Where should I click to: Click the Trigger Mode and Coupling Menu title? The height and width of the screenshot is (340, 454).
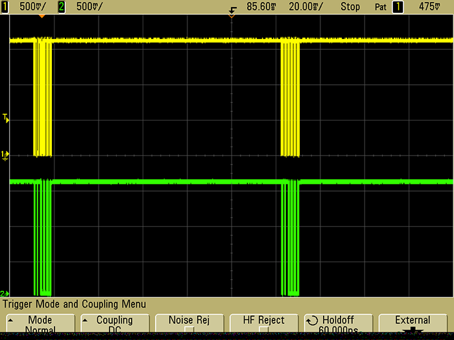pyautogui.click(x=75, y=304)
